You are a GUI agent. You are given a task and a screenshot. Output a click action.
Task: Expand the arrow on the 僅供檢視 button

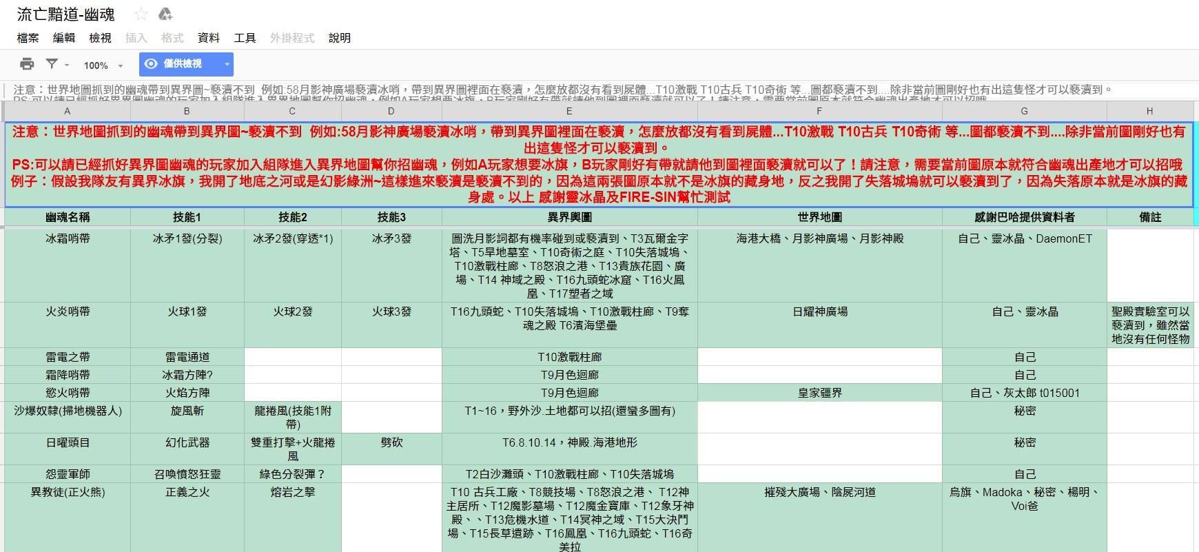click(227, 65)
